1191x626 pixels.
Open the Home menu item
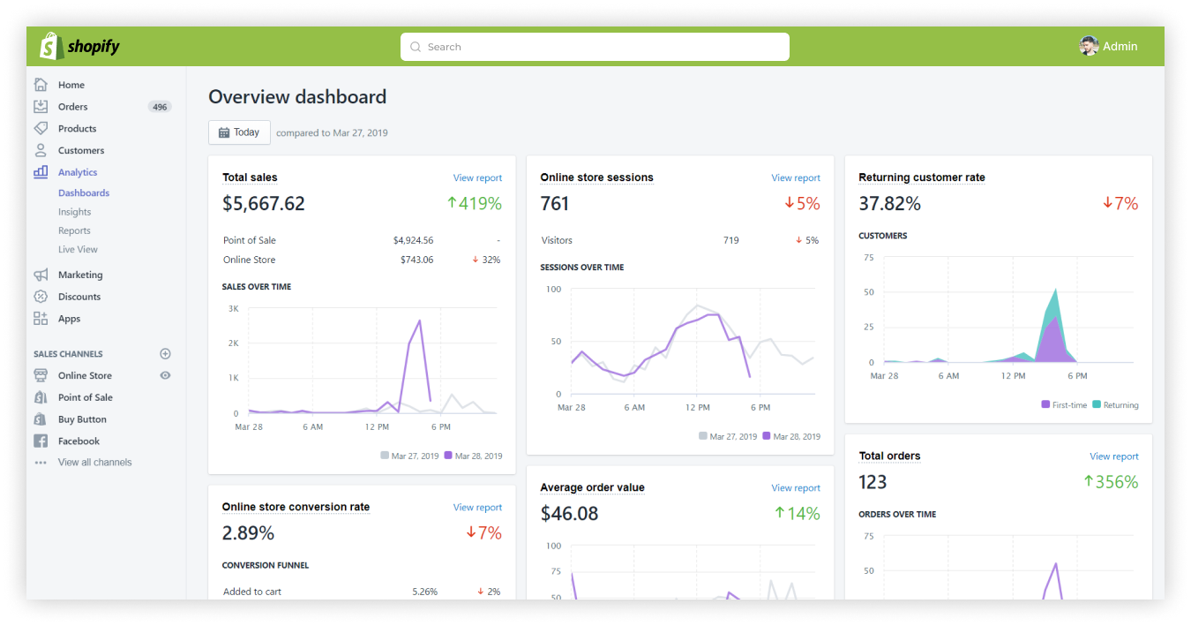[71, 85]
